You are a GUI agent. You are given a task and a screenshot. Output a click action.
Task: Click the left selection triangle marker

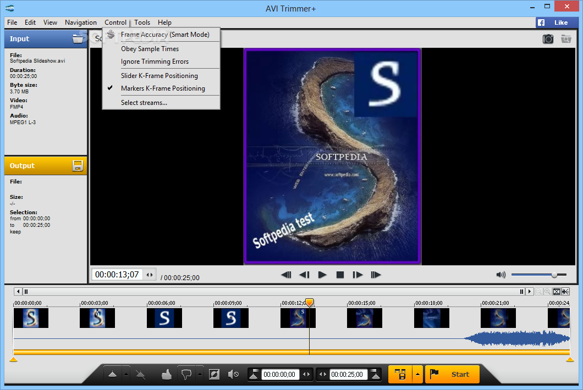click(13, 359)
